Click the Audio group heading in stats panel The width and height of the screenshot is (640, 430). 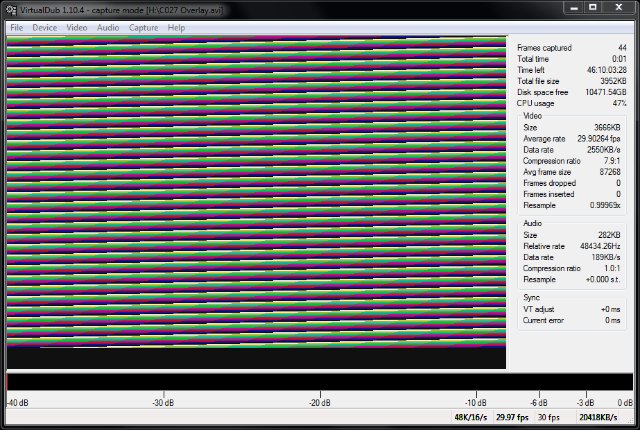(533, 223)
